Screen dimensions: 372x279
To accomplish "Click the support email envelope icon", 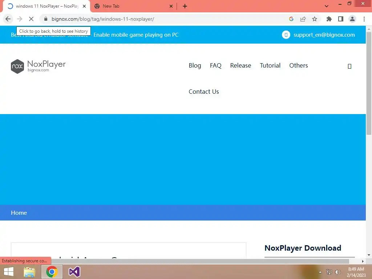I will tap(286, 35).
